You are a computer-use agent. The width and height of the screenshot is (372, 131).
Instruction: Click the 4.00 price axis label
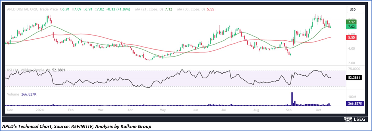coord(352,49)
